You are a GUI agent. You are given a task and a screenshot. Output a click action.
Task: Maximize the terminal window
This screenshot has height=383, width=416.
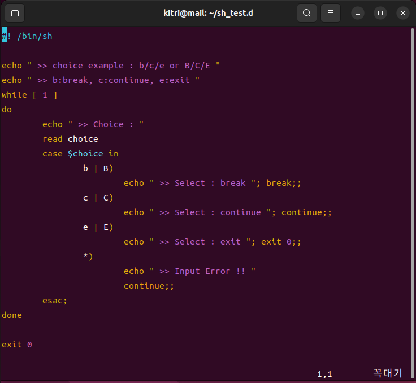coord(380,13)
